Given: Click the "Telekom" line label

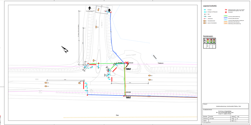Looking at the screenshot, I should [x=161, y=63].
